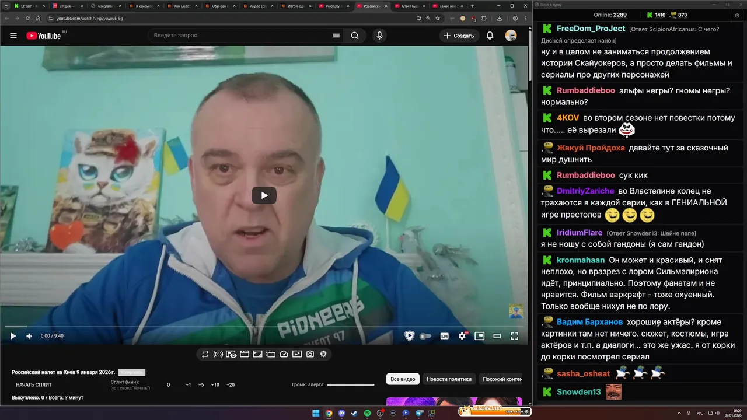The height and width of the screenshot is (420, 747).
Task: Open playback speed gauge icon
Action: coord(284,354)
